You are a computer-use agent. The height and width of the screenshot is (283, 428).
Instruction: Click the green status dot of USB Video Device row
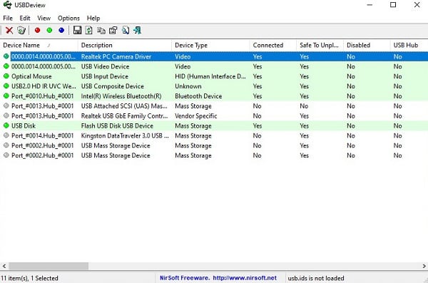(x=6, y=66)
